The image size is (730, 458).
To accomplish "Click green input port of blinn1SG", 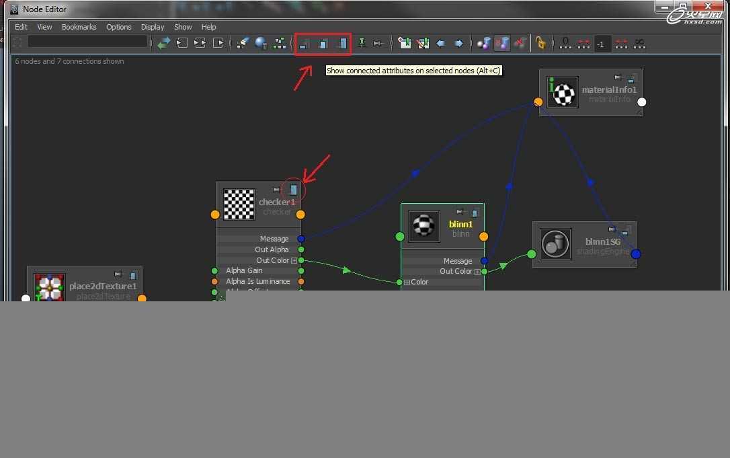I will point(532,254).
